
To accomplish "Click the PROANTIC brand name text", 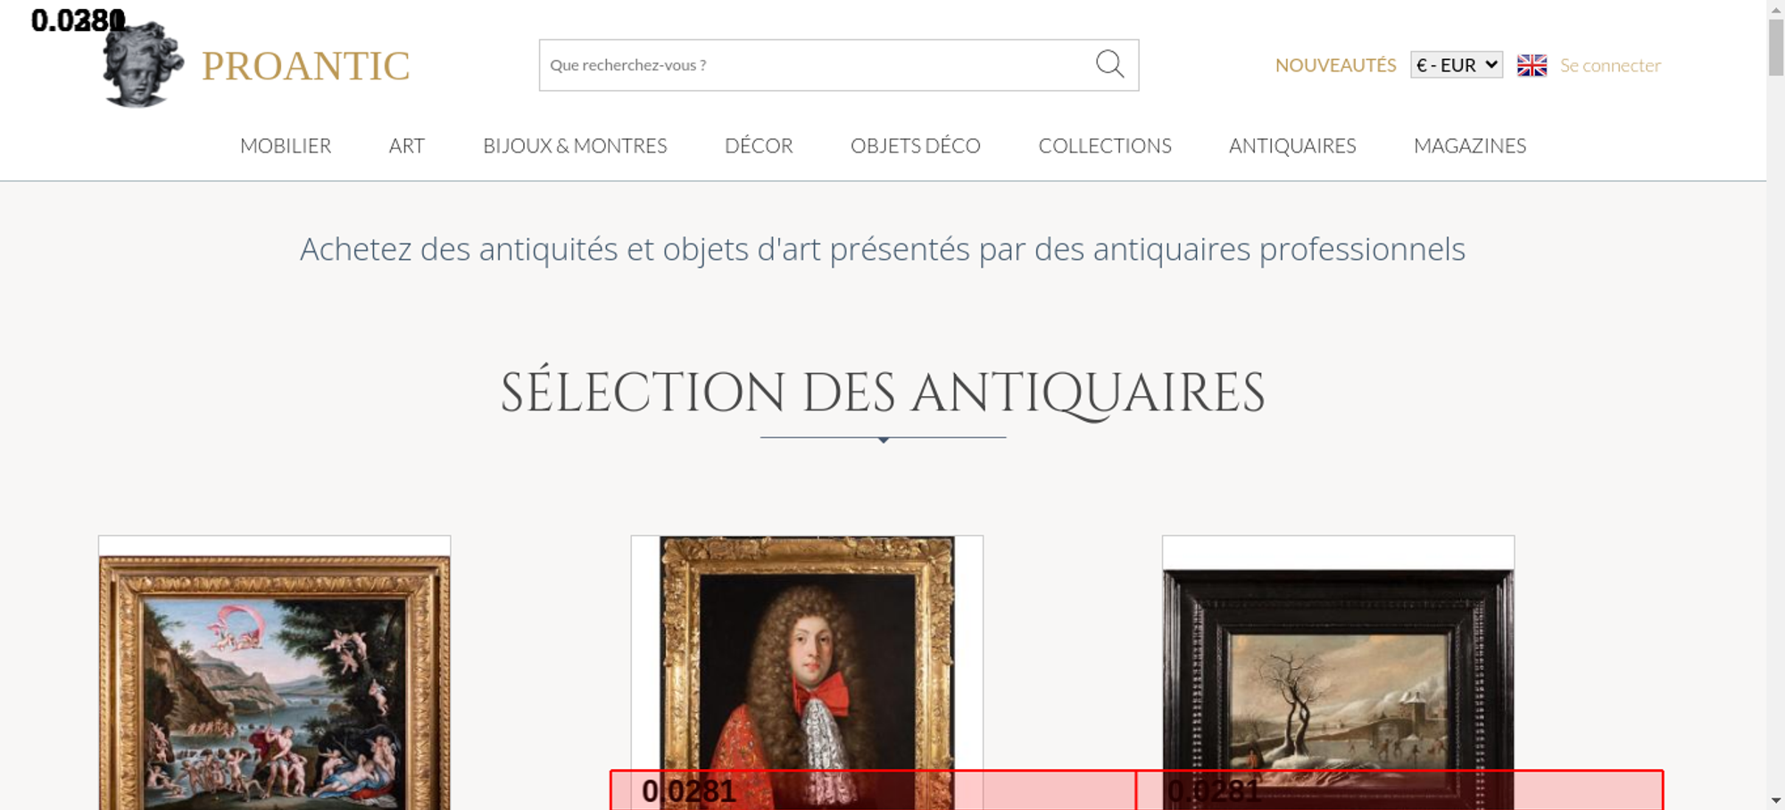I will click(305, 66).
